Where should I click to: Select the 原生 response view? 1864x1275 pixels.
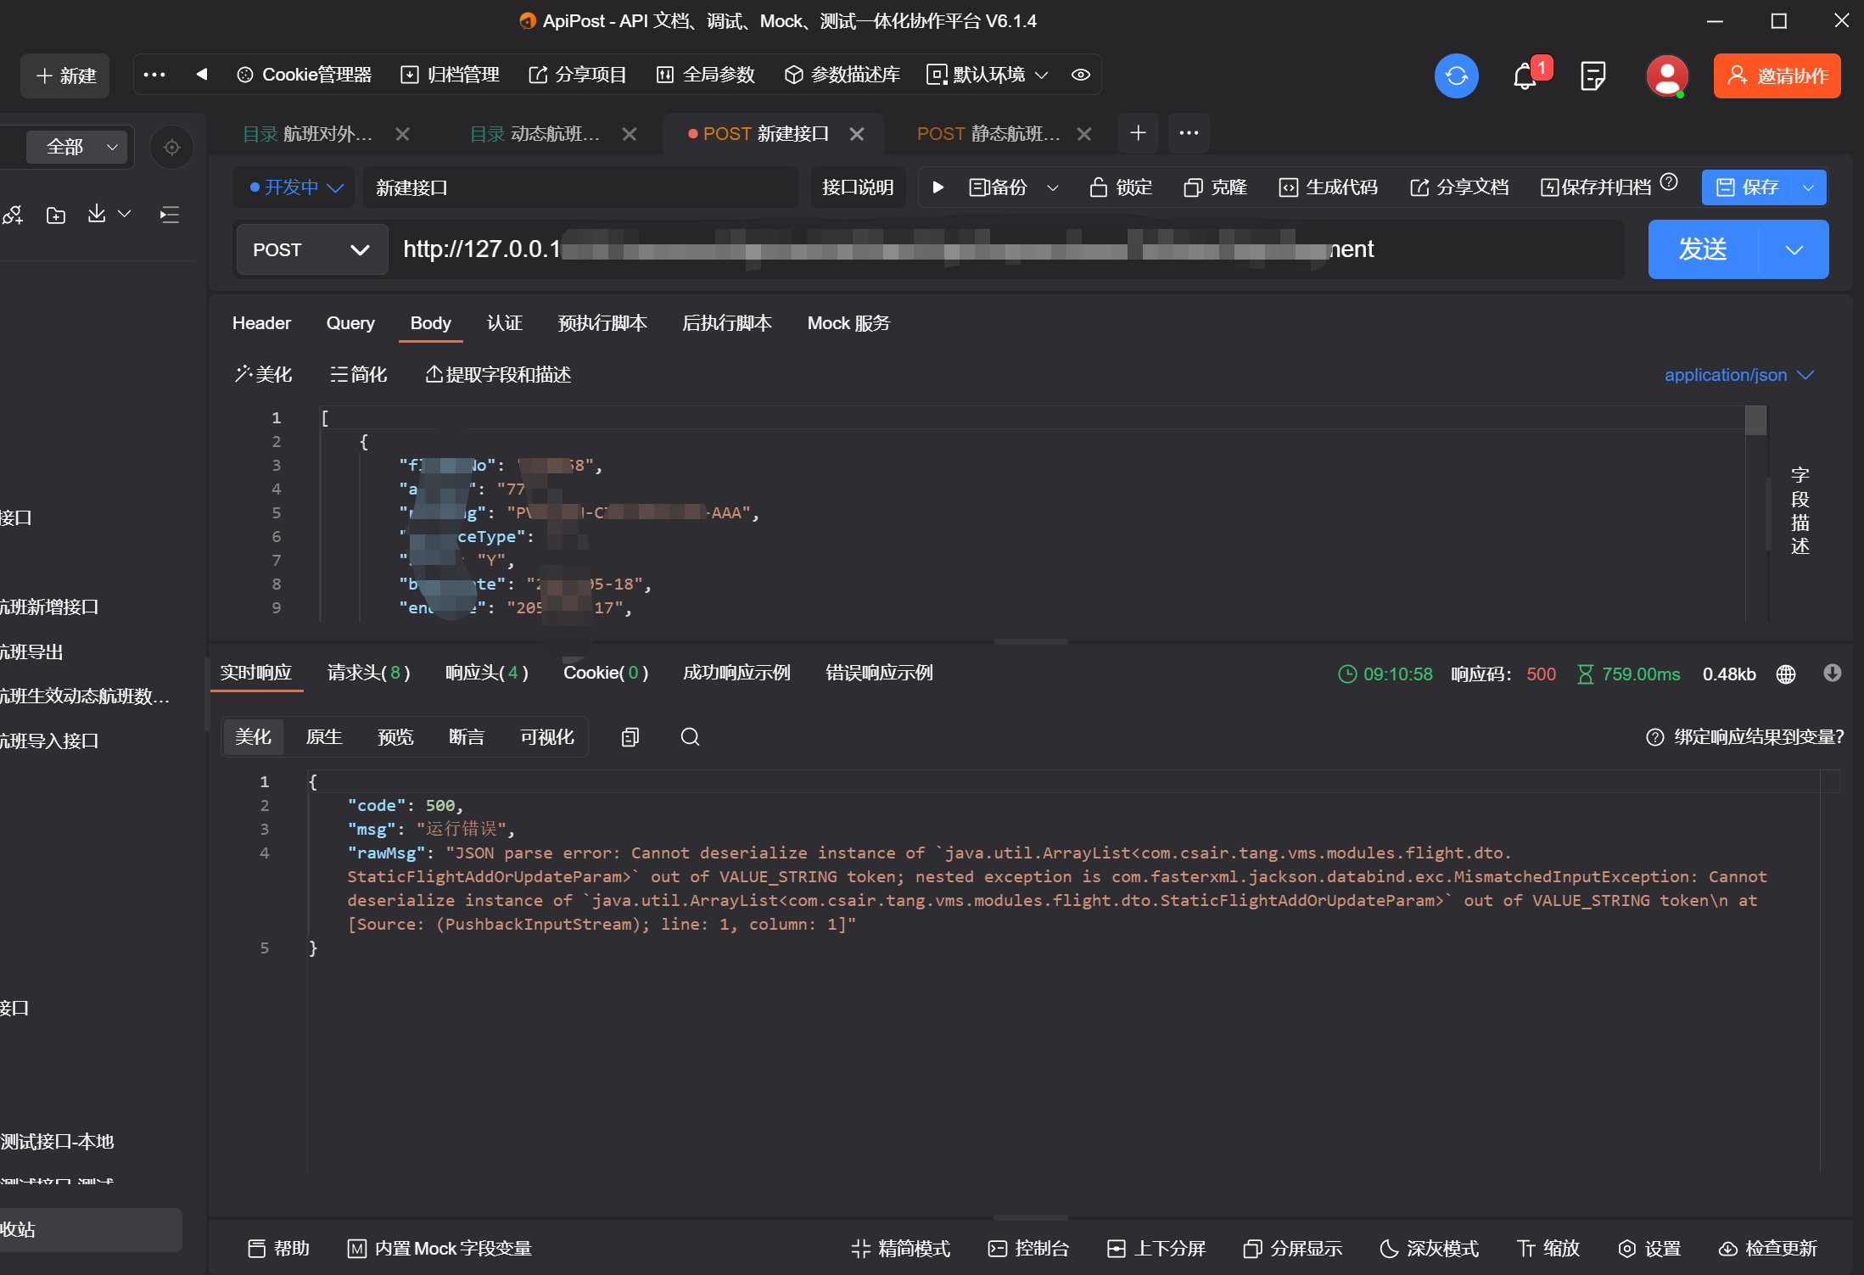[x=323, y=736]
